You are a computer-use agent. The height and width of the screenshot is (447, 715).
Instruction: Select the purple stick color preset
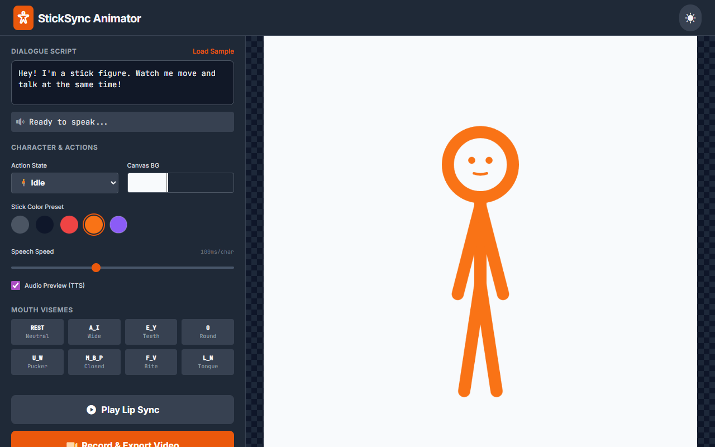click(x=118, y=224)
